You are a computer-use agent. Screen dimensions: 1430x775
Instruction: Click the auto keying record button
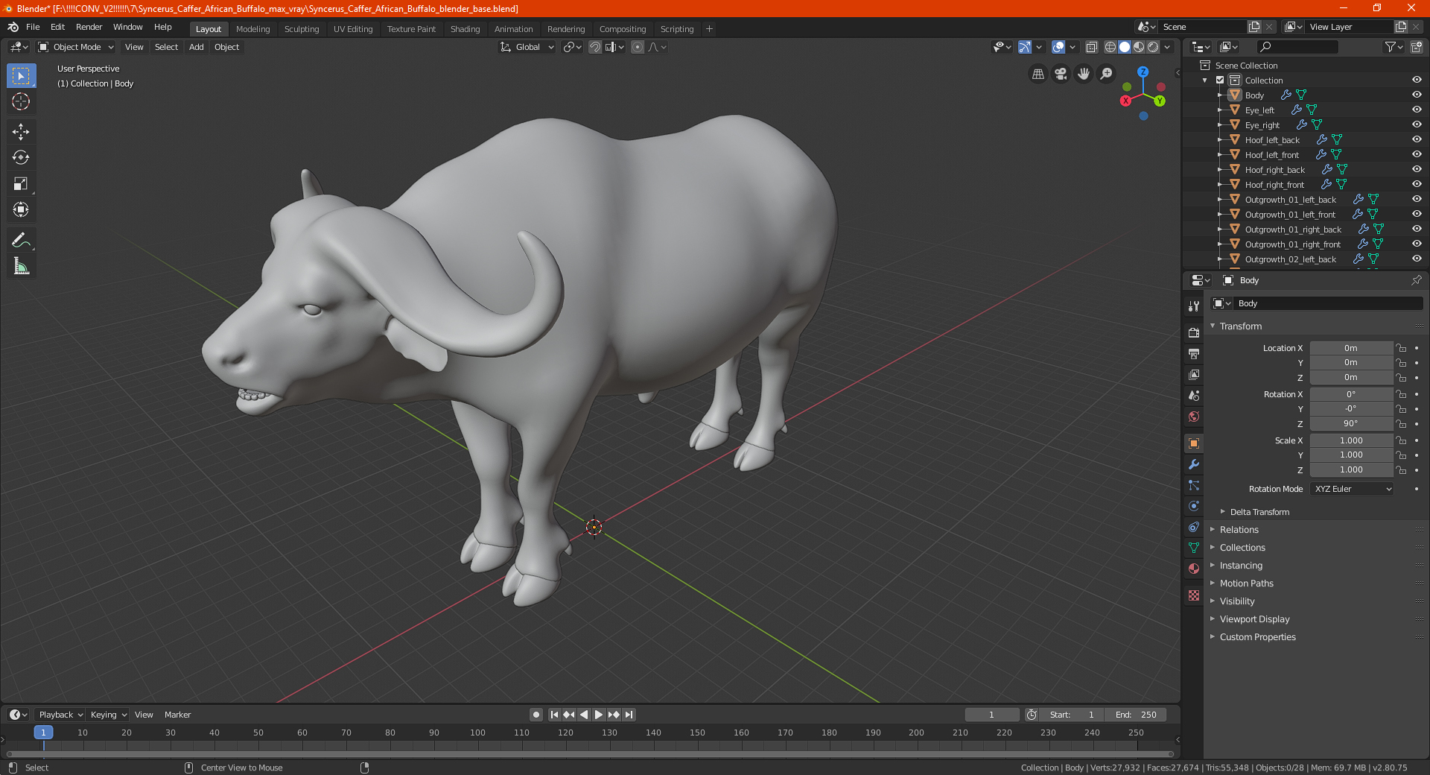point(536,715)
